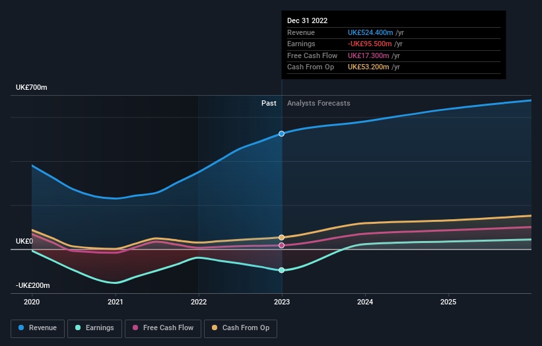Click the -UK£200m y-axis label
This screenshot has height=346, width=542.
[x=33, y=285]
